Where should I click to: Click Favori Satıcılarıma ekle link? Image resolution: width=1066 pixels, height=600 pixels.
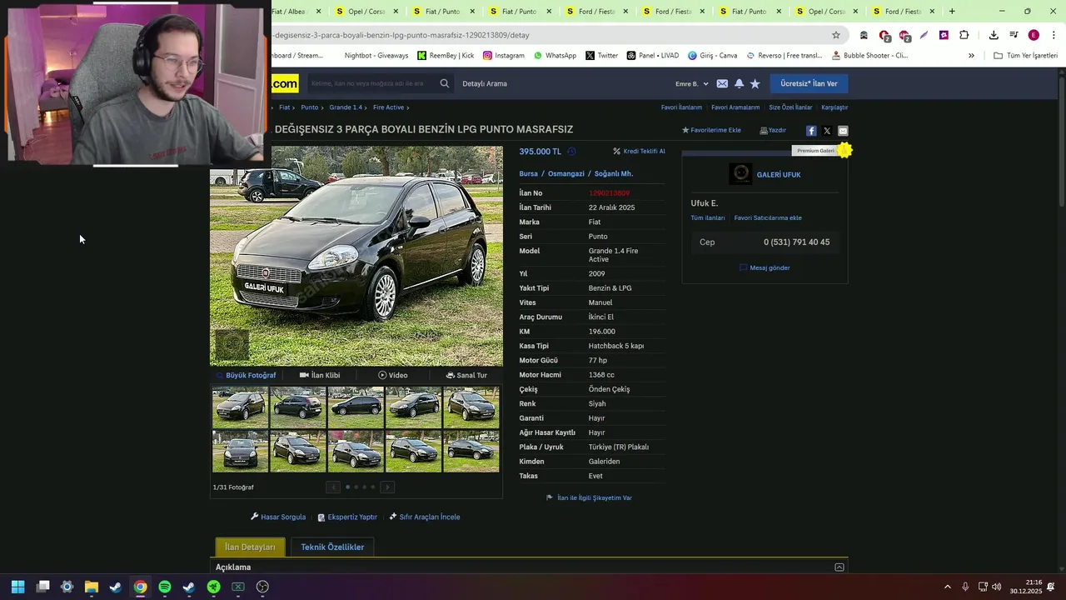[x=768, y=218]
